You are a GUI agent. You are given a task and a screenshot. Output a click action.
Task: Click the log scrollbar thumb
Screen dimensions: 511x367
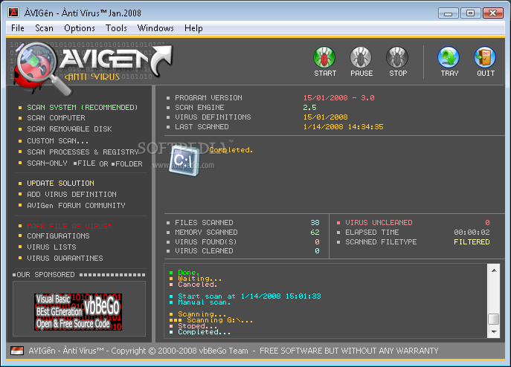point(494,319)
